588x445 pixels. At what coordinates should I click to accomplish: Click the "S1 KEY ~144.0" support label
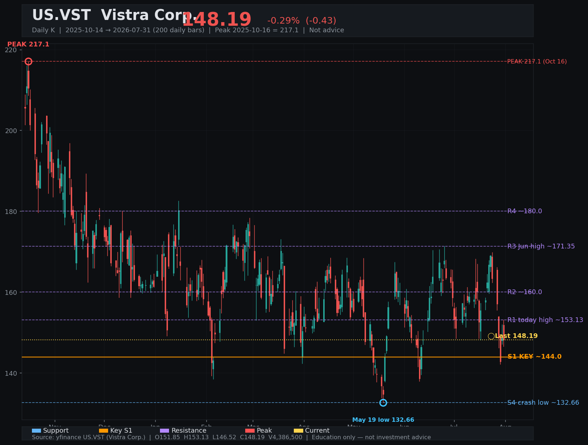click(x=534, y=357)
